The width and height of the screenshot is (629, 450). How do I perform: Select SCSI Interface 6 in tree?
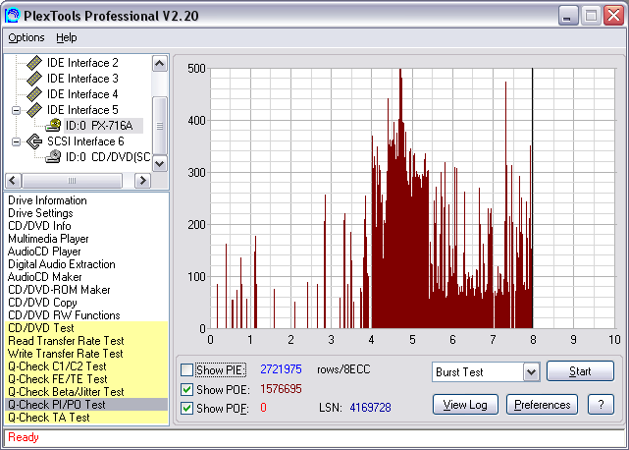pos(85,141)
